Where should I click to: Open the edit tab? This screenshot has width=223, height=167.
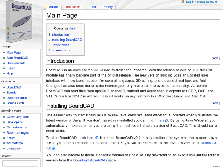coord(94,7)
